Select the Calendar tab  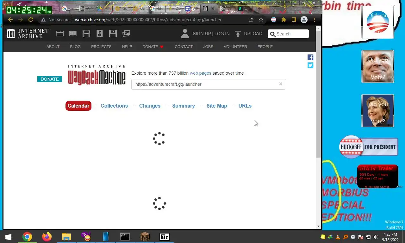[x=78, y=106]
